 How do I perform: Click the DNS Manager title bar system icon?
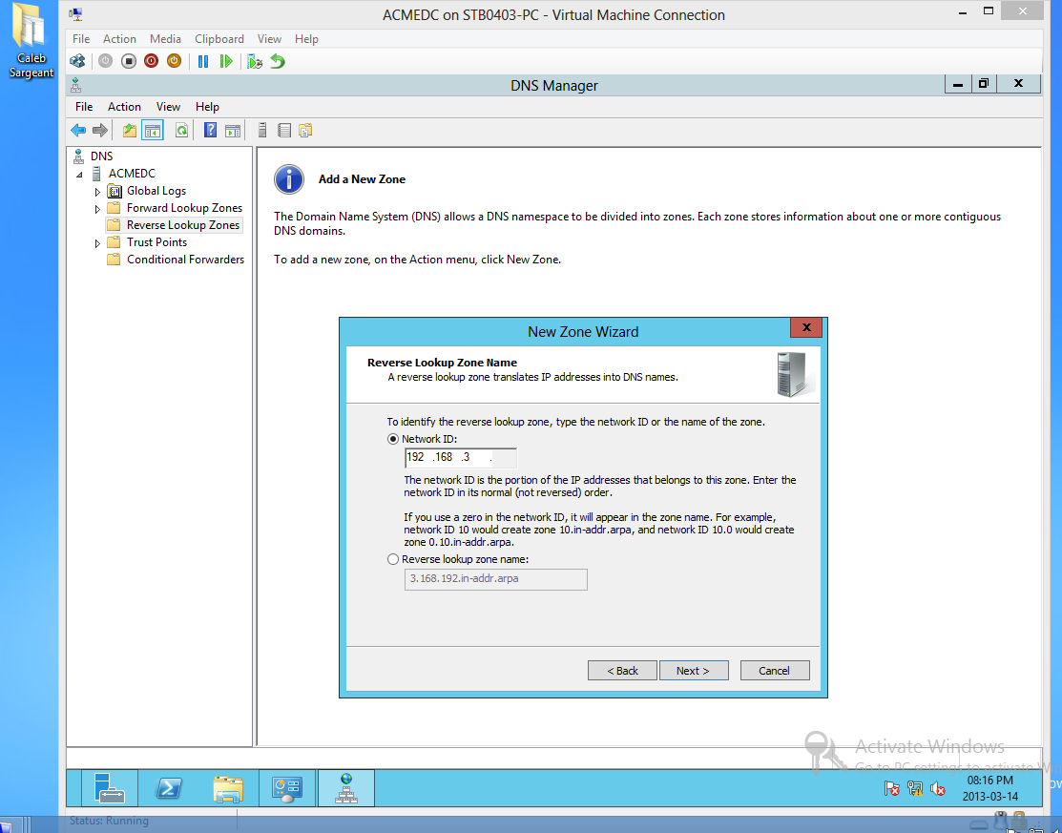point(76,85)
